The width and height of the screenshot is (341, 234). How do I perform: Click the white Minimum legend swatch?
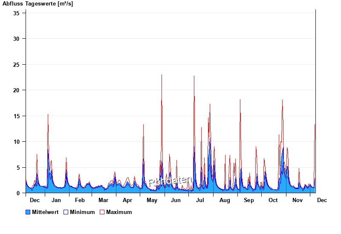pyautogui.click(x=66, y=212)
